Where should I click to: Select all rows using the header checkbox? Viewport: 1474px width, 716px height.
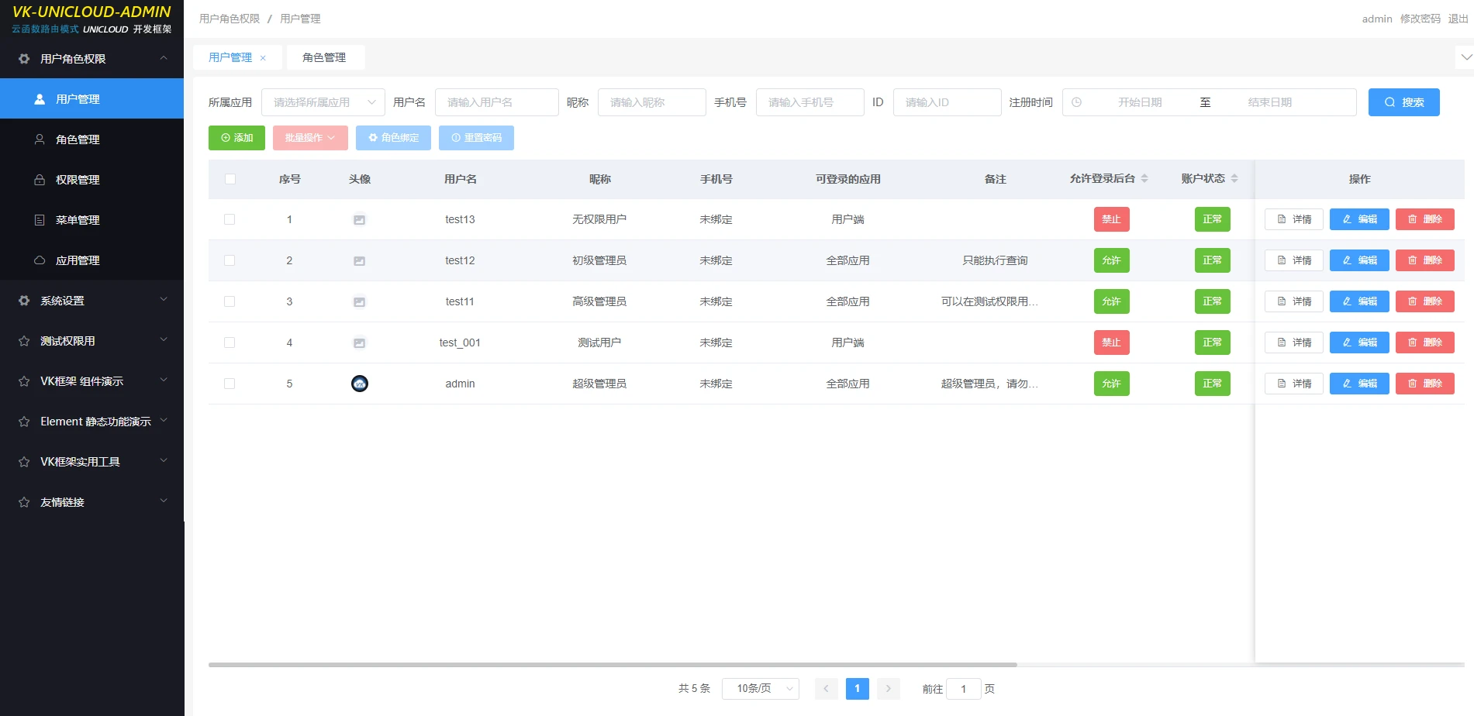(x=230, y=179)
